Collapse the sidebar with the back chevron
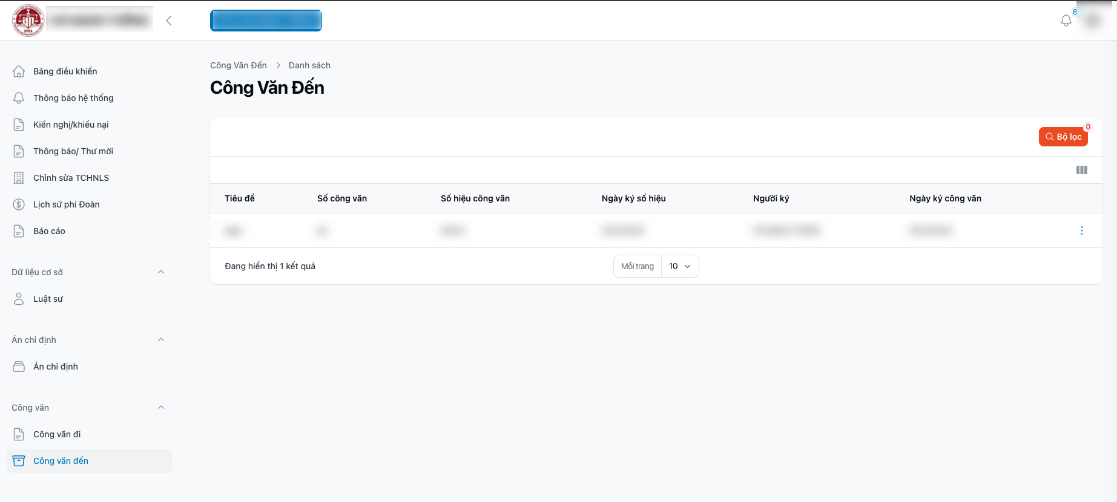This screenshot has height=502, width=1117. [169, 21]
